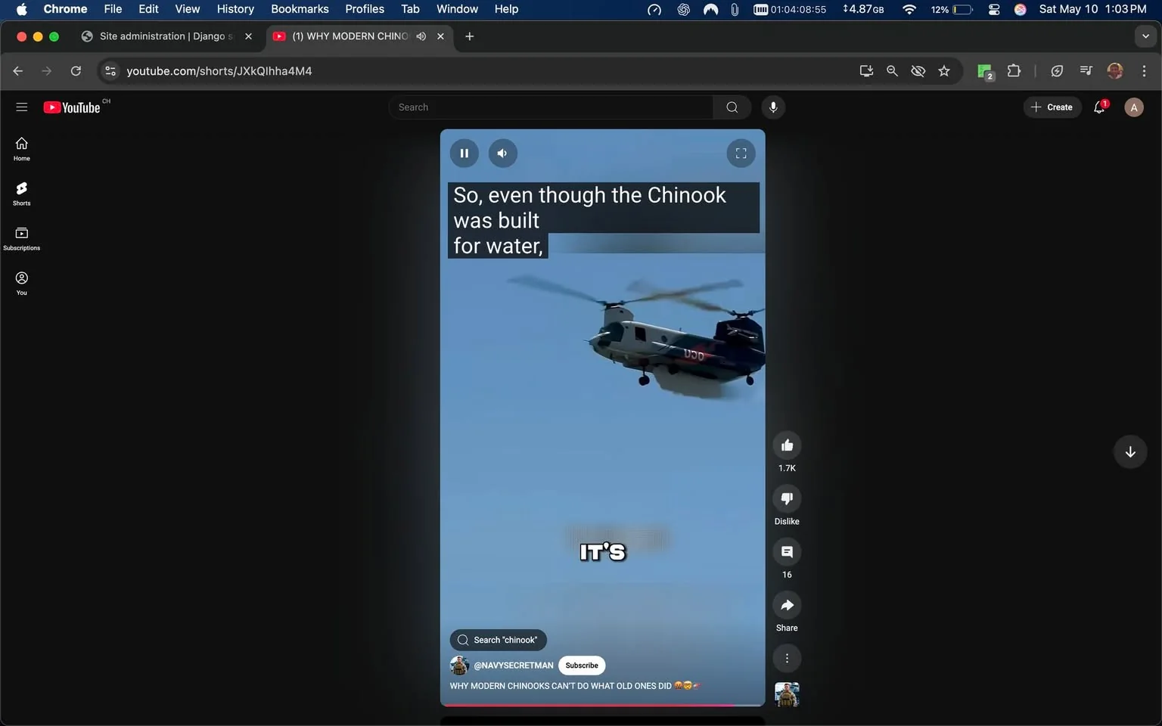Screen dimensions: 1162x726
Task: Open @NAVYSECRETMAN channel name
Action: click(514, 665)
